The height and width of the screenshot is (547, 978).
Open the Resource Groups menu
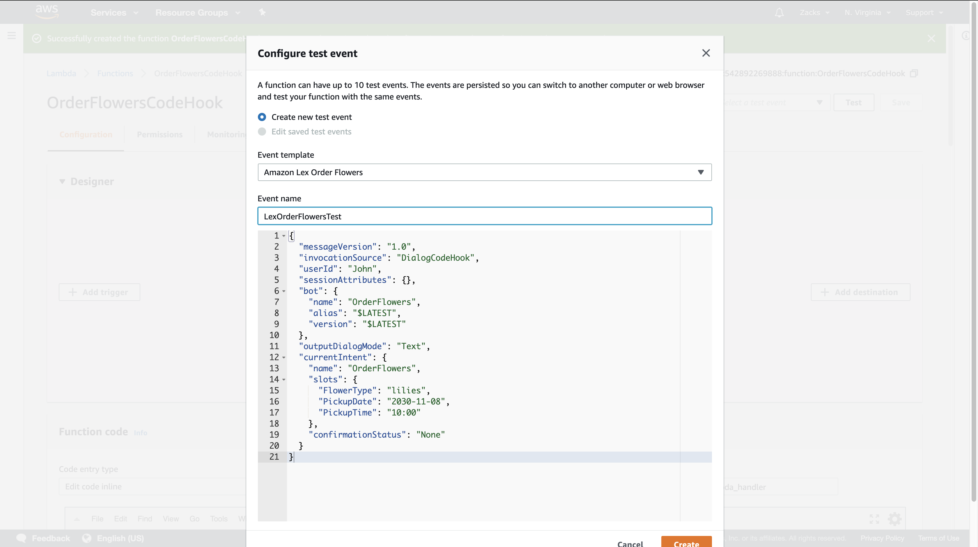tap(197, 13)
